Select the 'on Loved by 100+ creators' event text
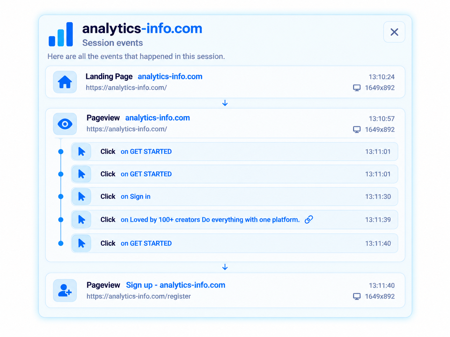Viewport: 450px width, 337px height. (x=210, y=220)
